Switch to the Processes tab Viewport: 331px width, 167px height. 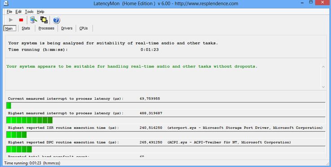[x=46, y=28]
